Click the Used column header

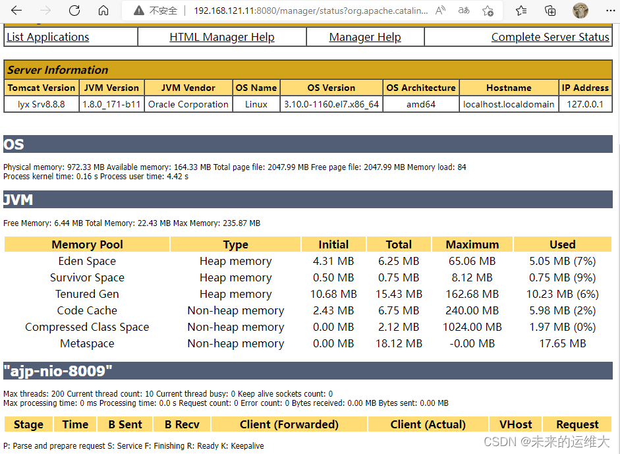pos(562,244)
